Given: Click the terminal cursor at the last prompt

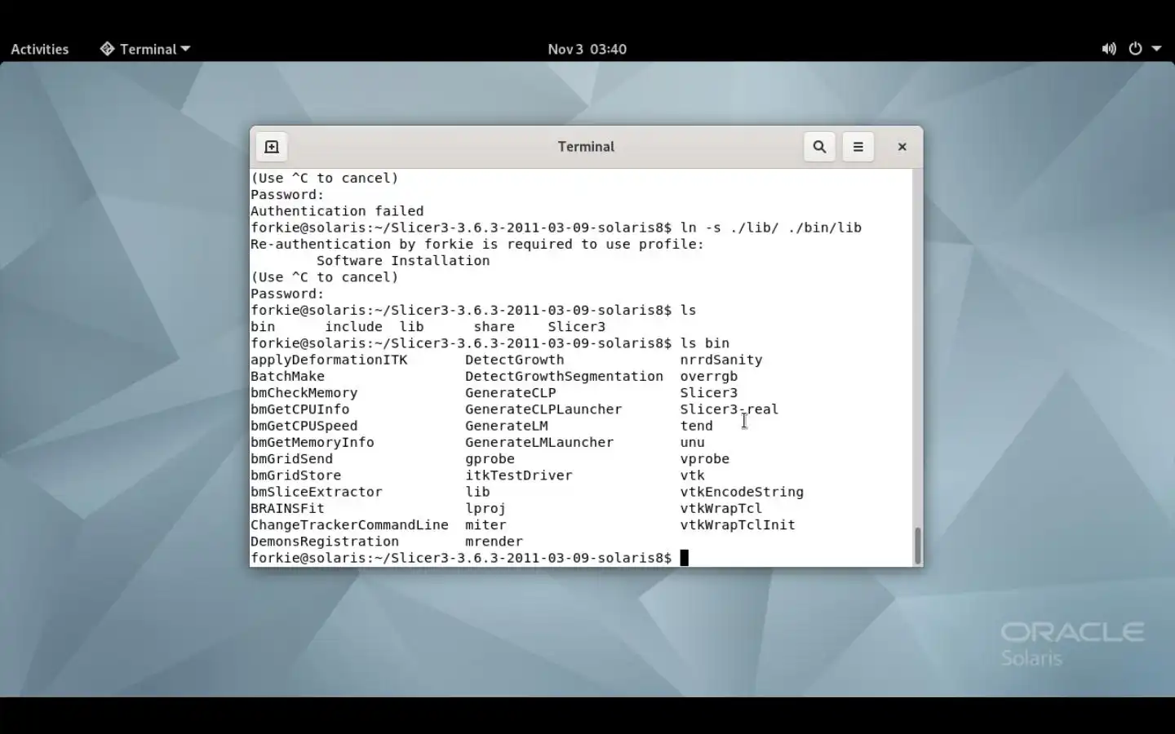Looking at the screenshot, I should (685, 558).
